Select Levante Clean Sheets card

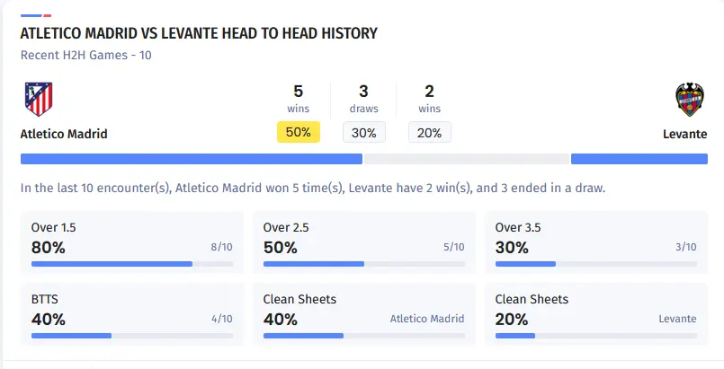pyautogui.click(x=595, y=314)
